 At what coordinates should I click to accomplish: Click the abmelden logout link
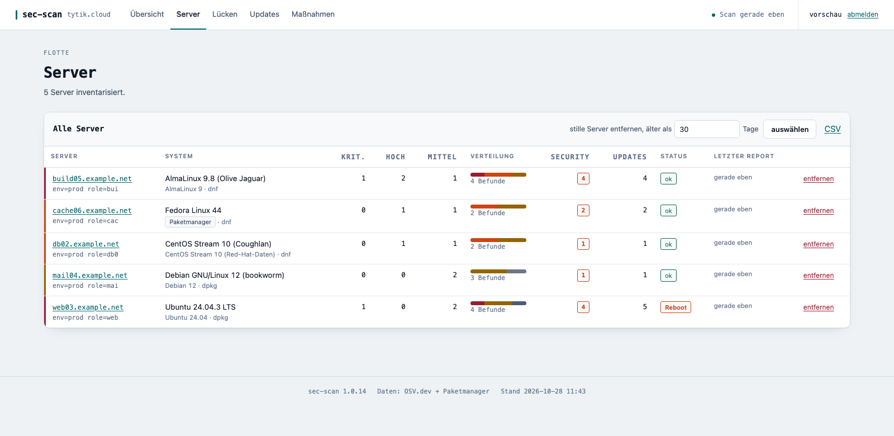[x=863, y=15]
